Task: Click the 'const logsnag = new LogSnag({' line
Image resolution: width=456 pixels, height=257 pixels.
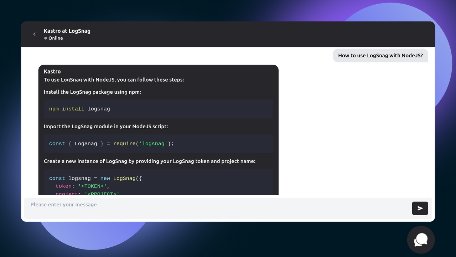Action: coord(95,179)
